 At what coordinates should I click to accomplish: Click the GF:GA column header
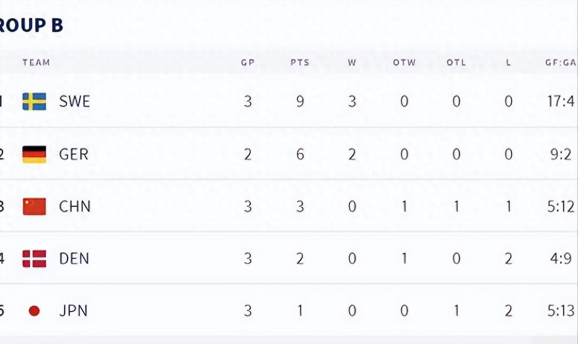pyautogui.click(x=561, y=63)
